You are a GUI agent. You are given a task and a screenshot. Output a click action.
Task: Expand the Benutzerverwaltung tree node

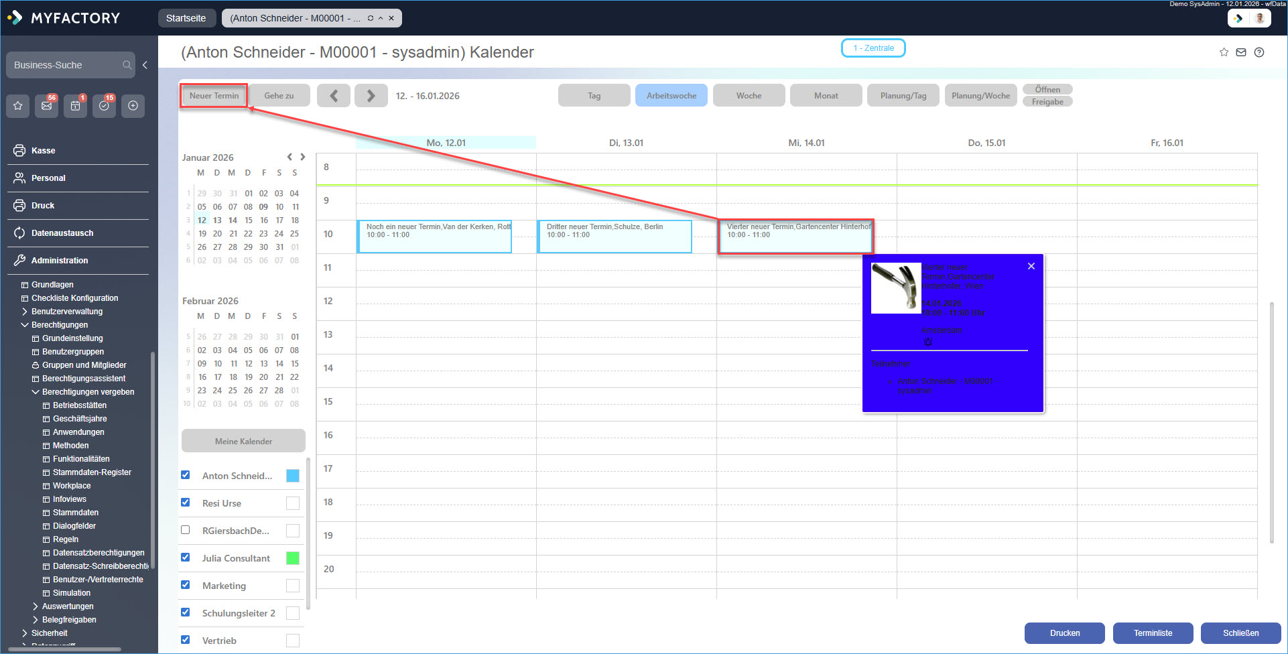(25, 312)
